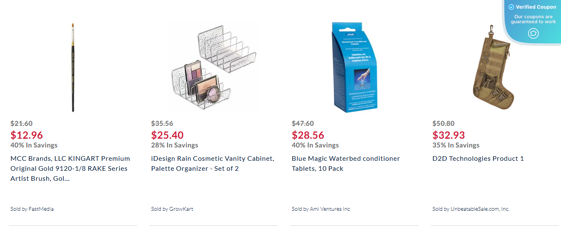Open D2D Technologies Product 1 link
Screen dimensions: 561x227
[478, 159]
